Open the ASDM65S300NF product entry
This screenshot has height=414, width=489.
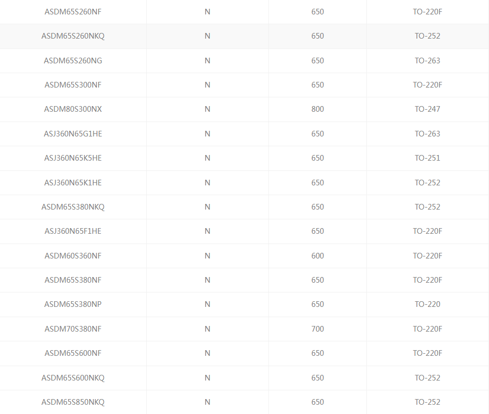point(73,85)
